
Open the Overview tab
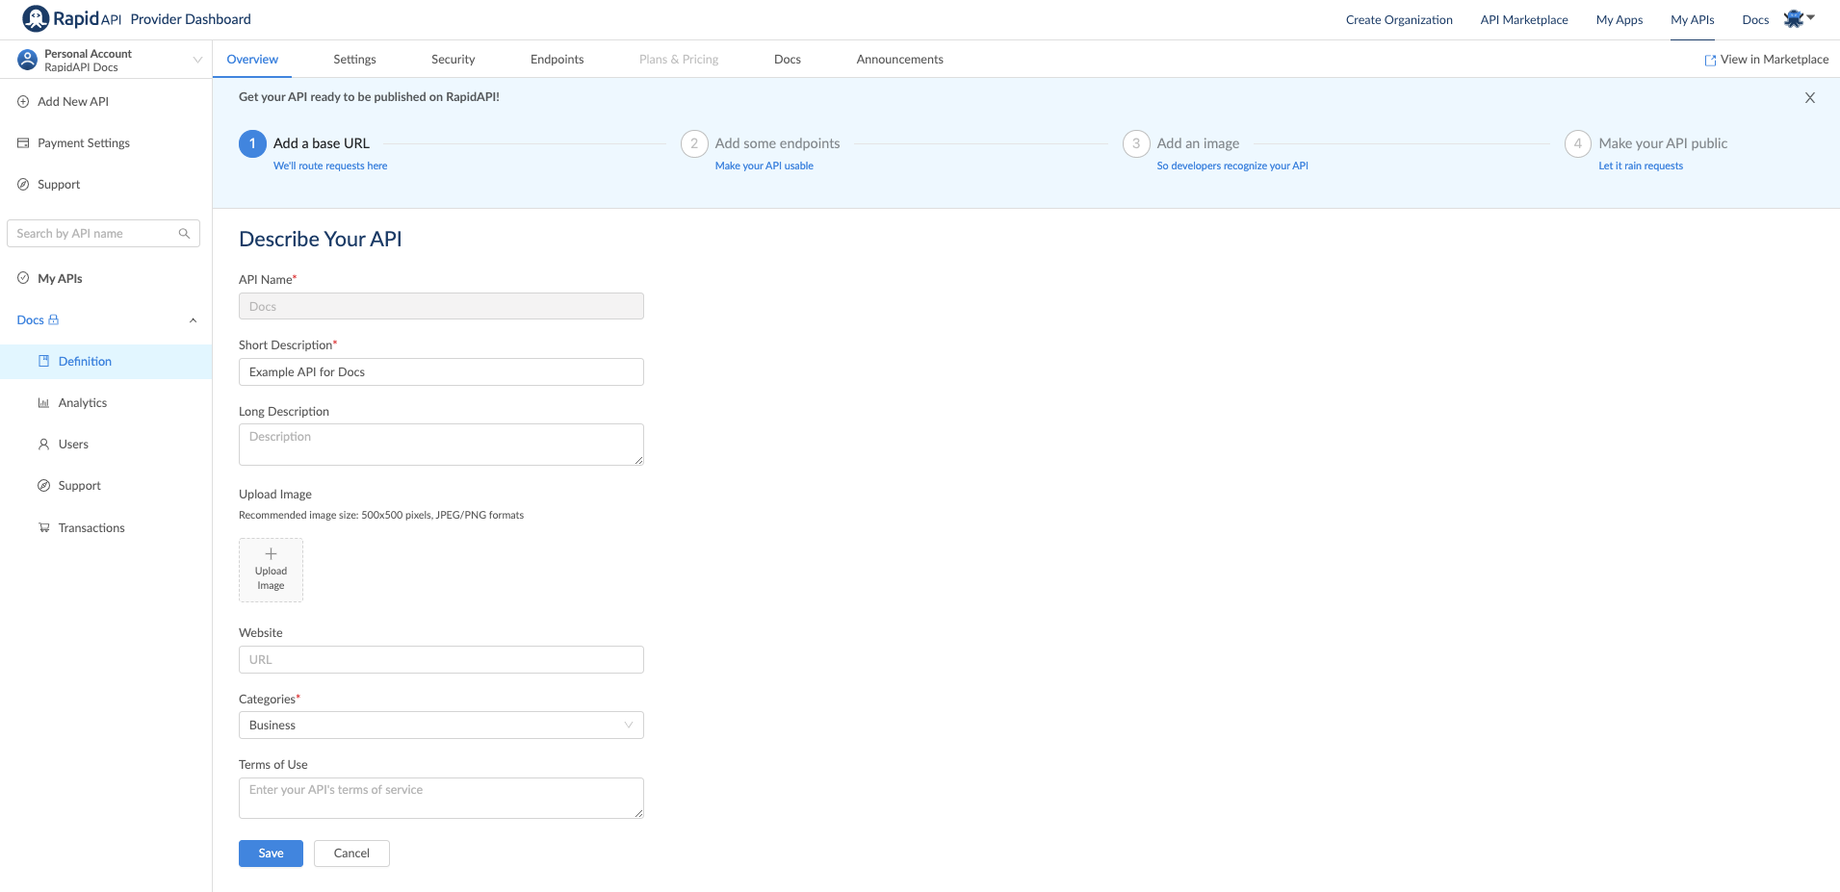click(x=252, y=59)
